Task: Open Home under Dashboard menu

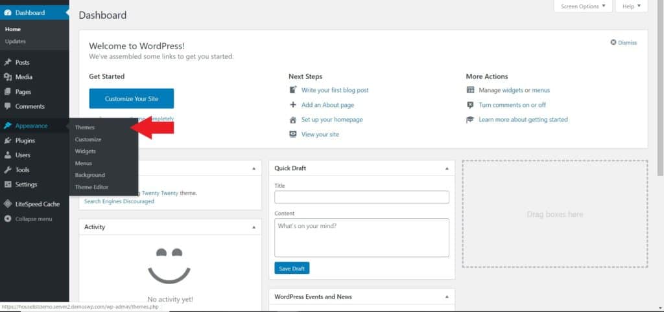Action: 13,29
